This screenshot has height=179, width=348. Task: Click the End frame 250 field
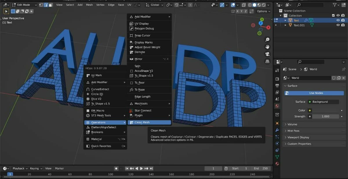point(260,168)
